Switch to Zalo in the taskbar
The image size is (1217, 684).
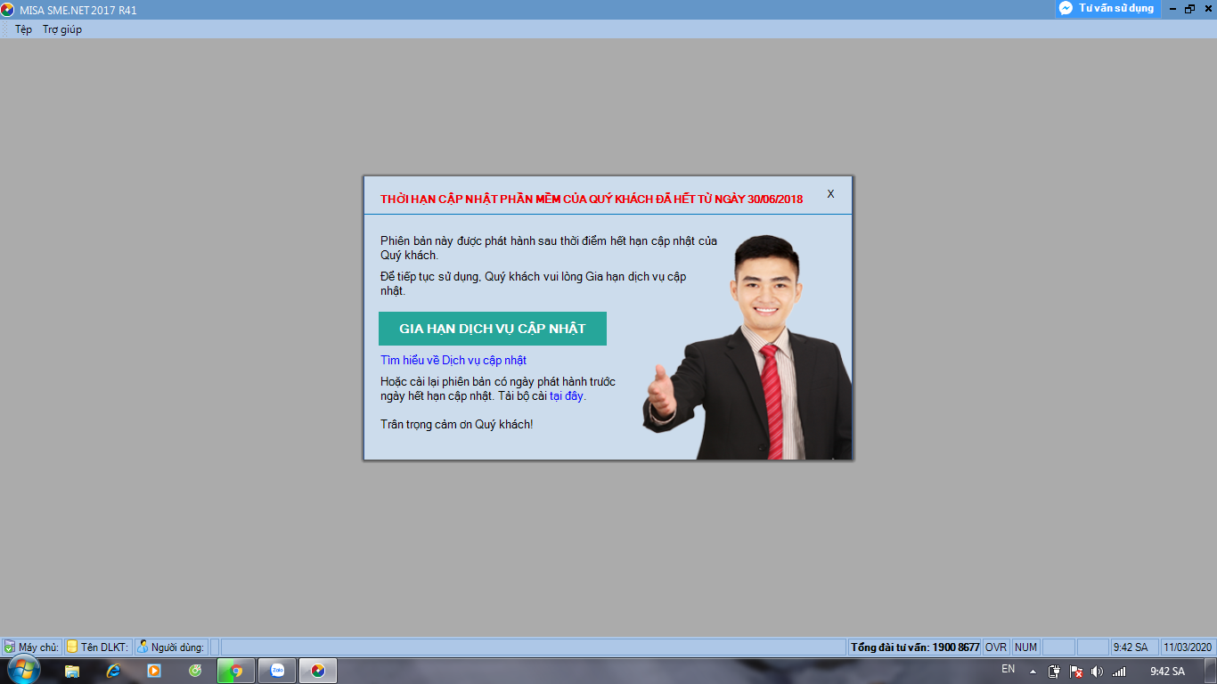(x=277, y=671)
